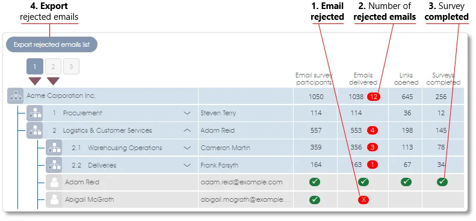Select Deliveries unit name
The width and height of the screenshot is (476, 221).
coord(102,165)
